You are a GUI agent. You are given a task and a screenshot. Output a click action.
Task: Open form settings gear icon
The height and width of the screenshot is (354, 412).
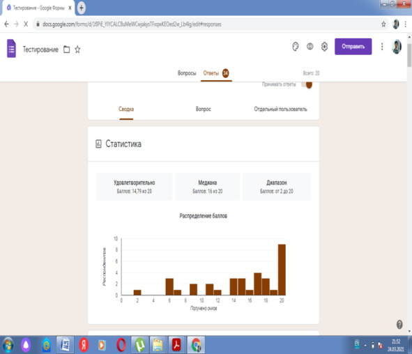point(324,47)
